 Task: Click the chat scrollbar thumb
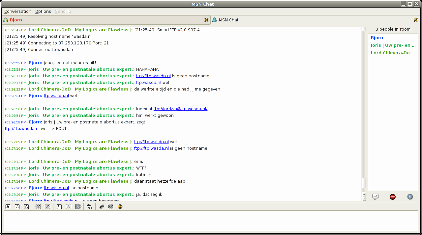point(364,183)
